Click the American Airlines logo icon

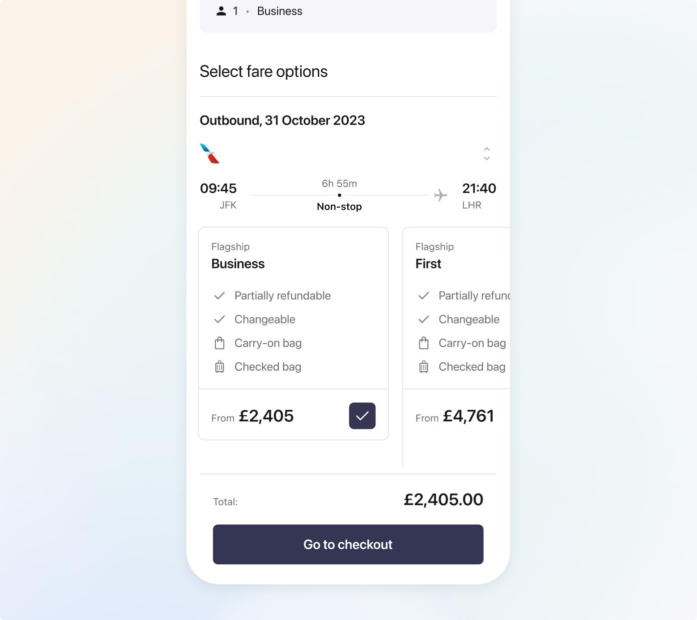click(209, 153)
